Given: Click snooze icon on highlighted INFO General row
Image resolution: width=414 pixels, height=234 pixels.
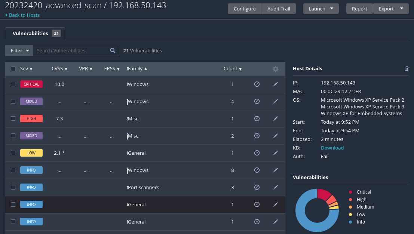Looking at the screenshot, I should [x=257, y=204].
